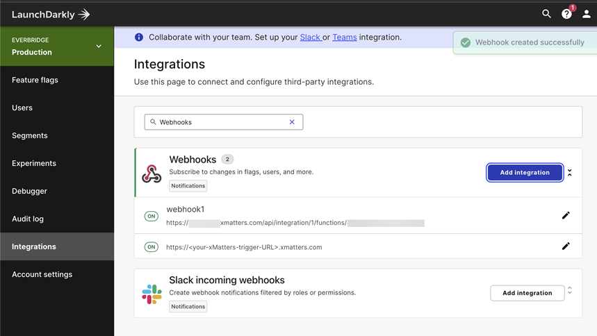Open Segments in sidebar
597x336 pixels.
pyautogui.click(x=30, y=135)
